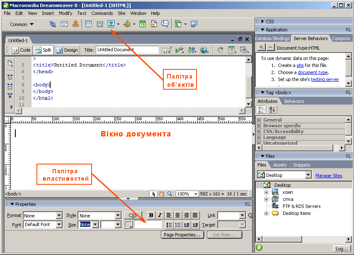Open the Common category dropdown
This screenshot has width=354, height=255.
pyautogui.click(x=22, y=24)
